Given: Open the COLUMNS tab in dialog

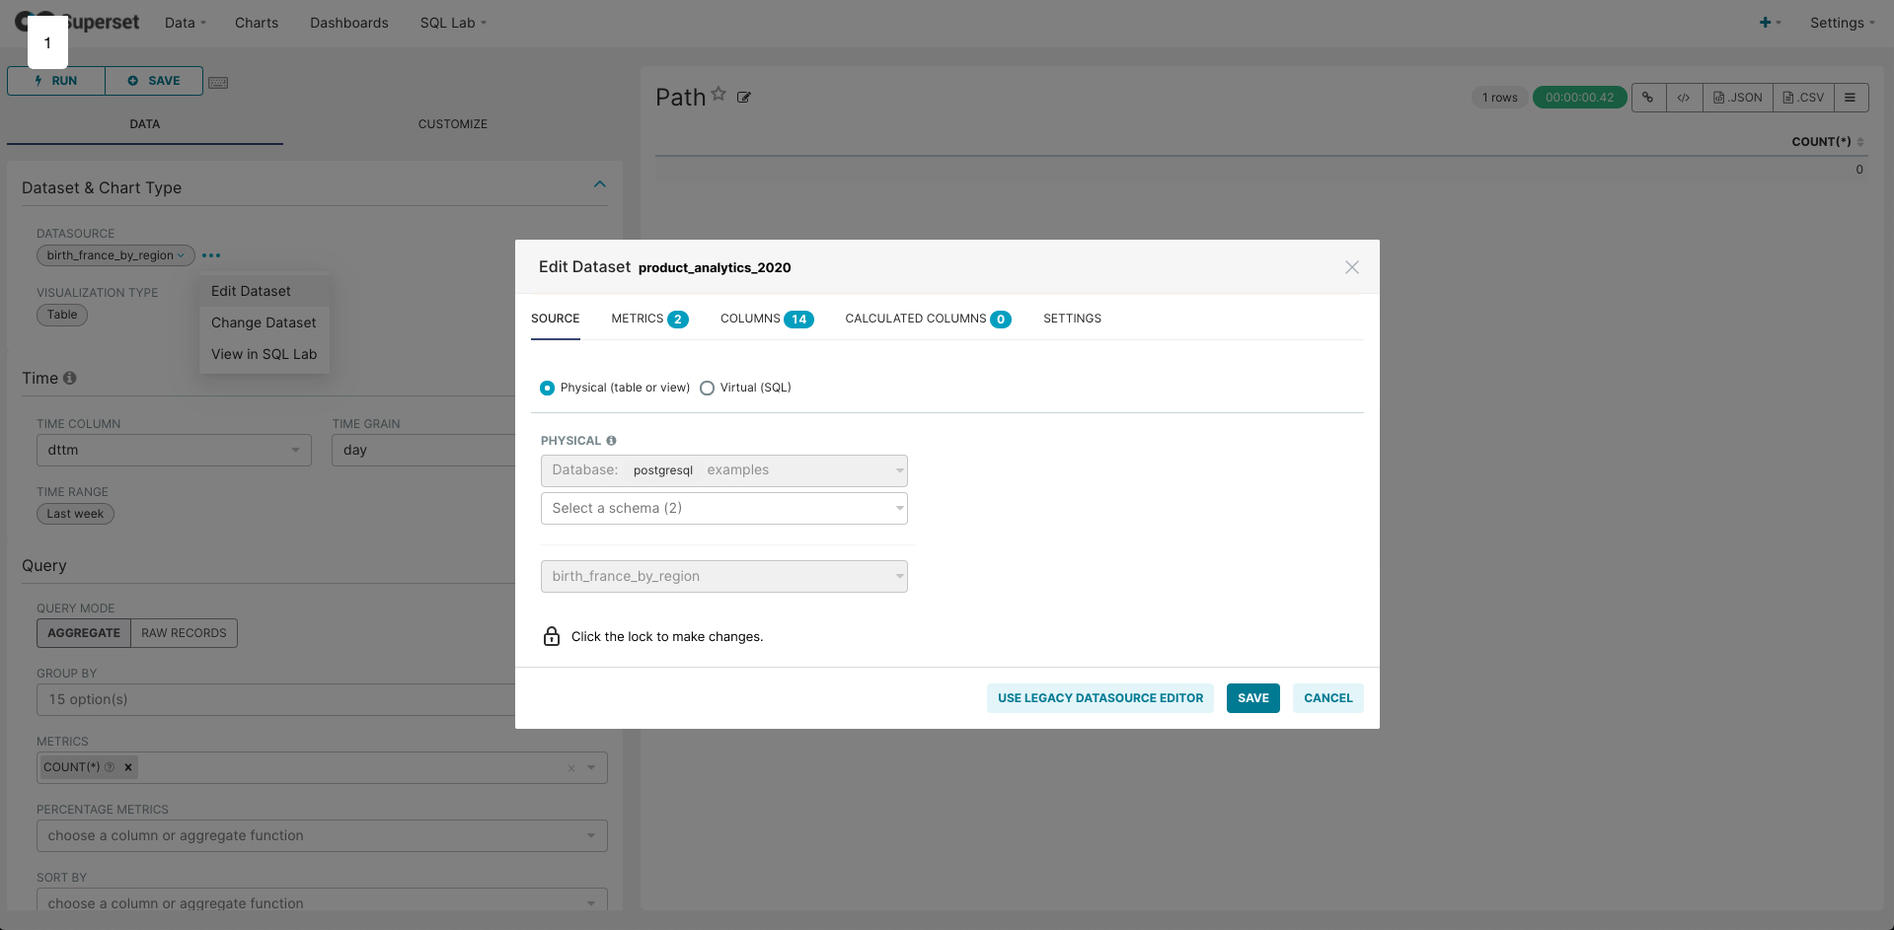Looking at the screenshot, I should pyautogui.click(x=767, y=319).
